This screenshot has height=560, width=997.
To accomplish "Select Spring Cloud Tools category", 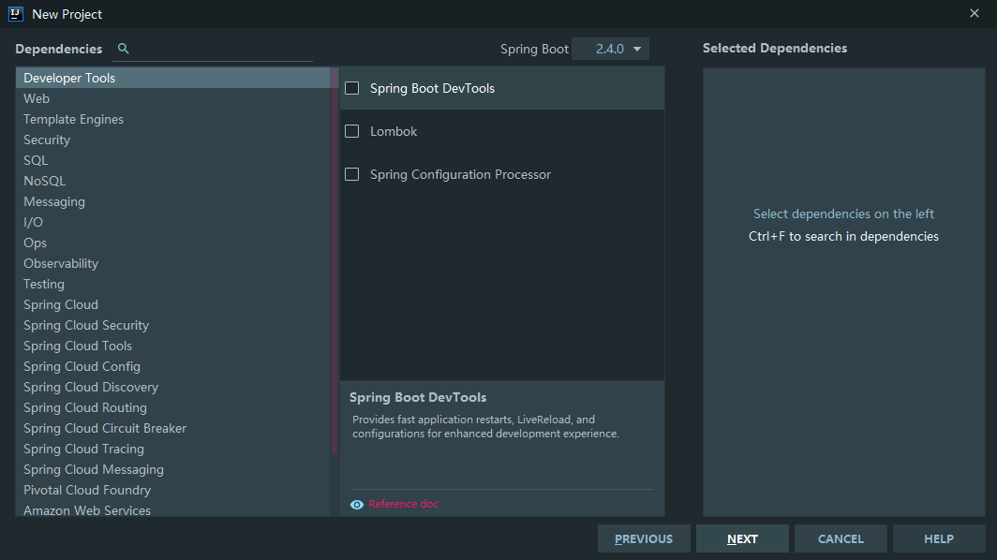I will tap(173, 346).
